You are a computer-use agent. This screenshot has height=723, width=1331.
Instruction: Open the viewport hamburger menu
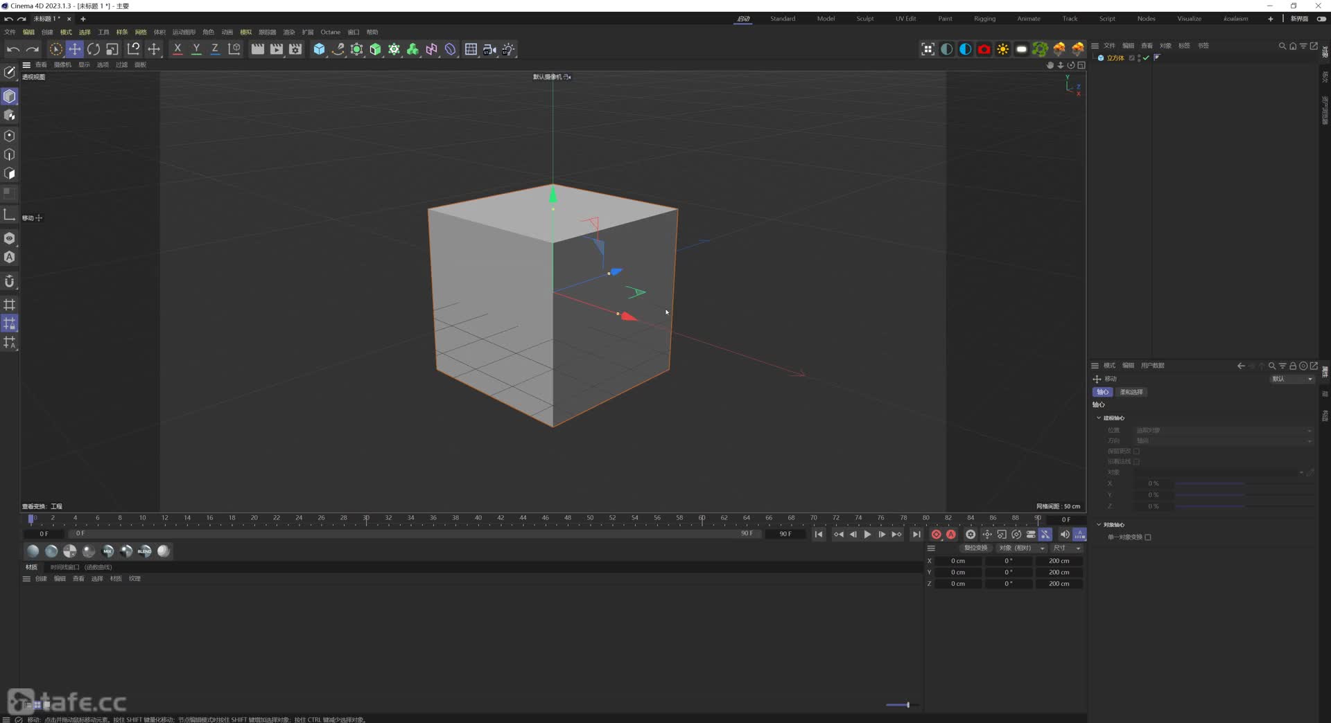(x=26, y=65)
